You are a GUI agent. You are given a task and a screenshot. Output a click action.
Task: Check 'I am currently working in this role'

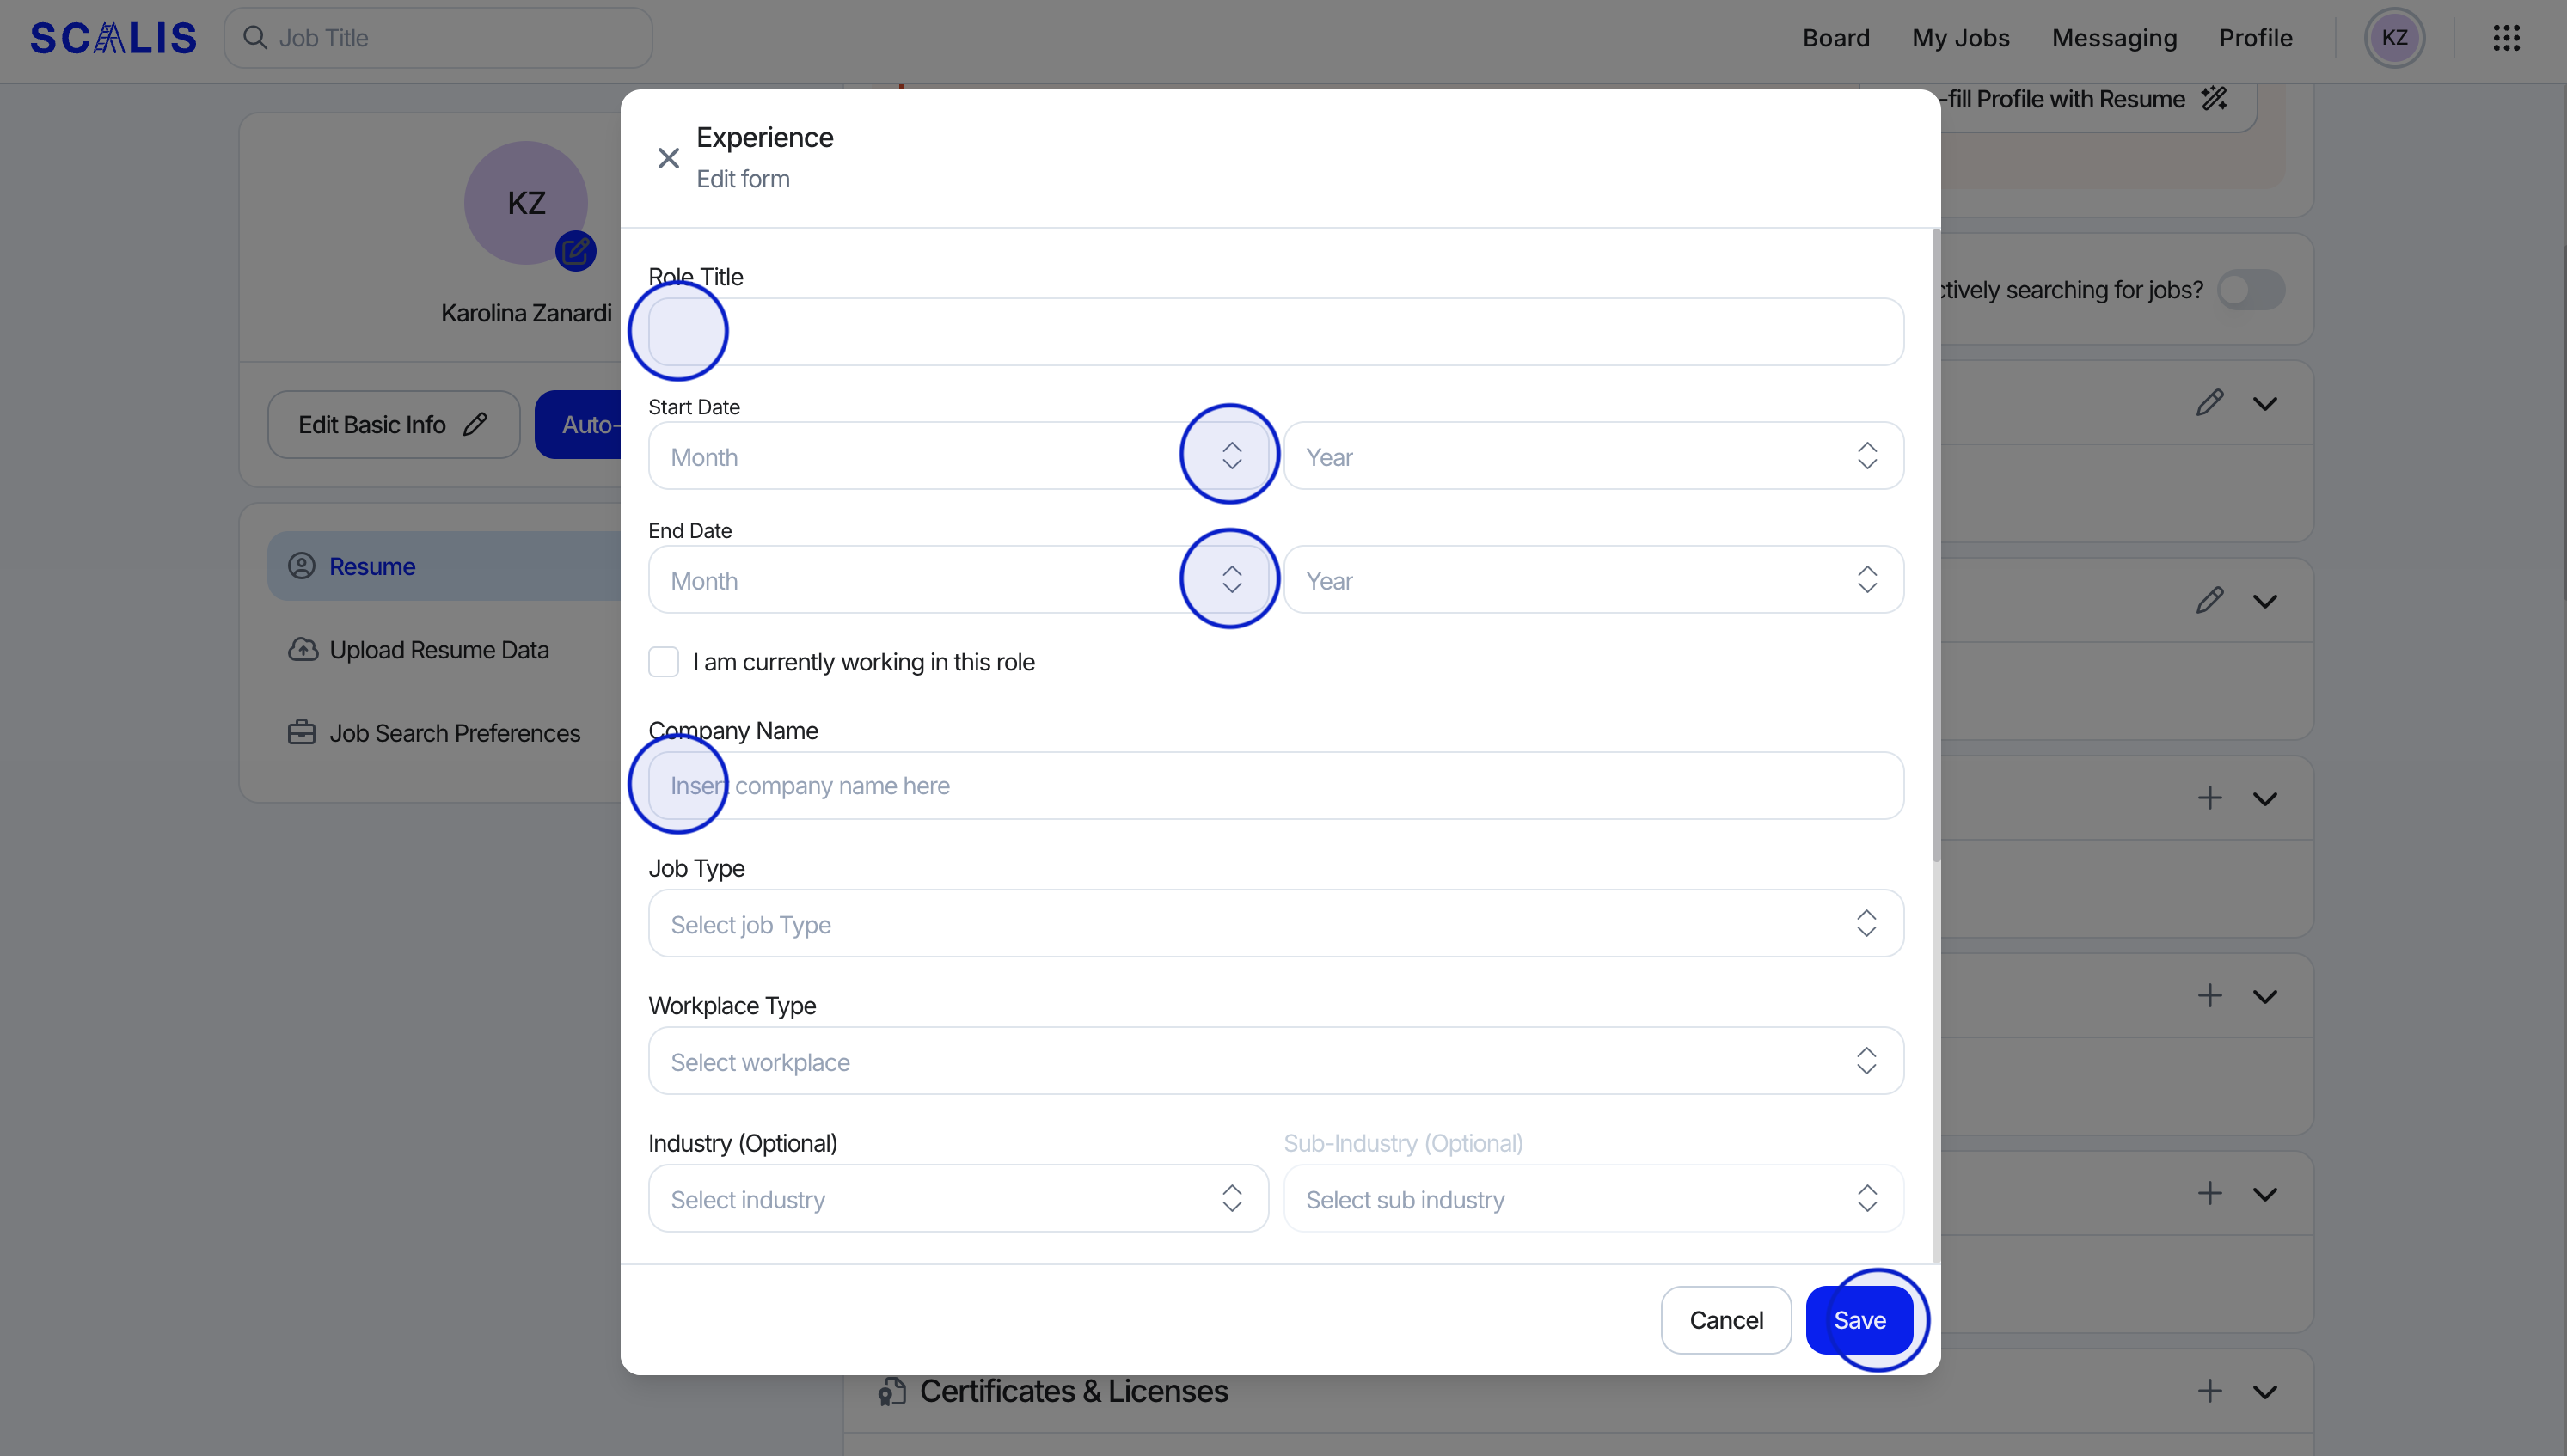[664, 662]
